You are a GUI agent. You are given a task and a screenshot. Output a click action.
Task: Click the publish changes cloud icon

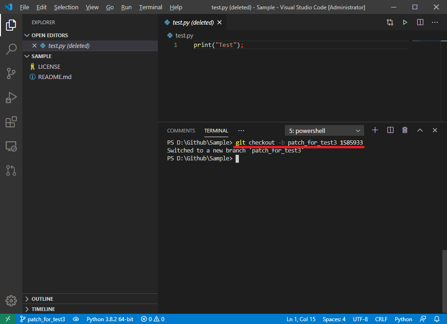(76, 319)
